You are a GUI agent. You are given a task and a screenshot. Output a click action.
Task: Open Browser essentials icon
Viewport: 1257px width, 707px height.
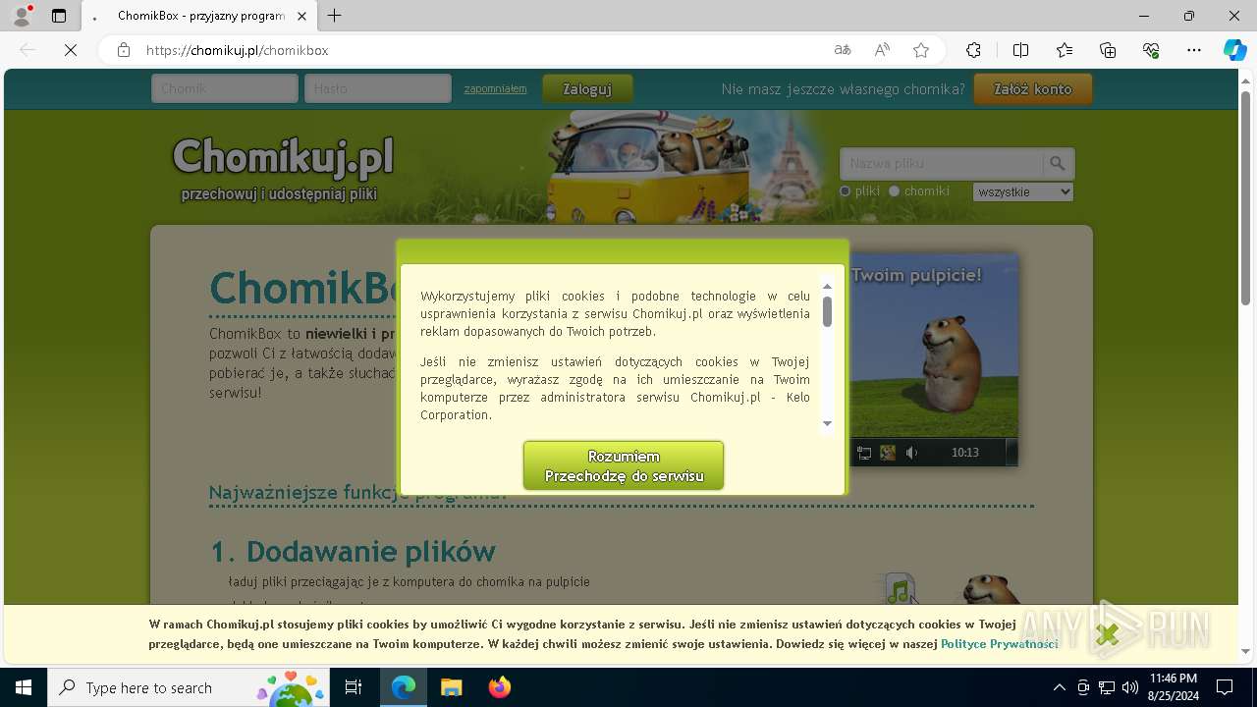pos(1151,50)
